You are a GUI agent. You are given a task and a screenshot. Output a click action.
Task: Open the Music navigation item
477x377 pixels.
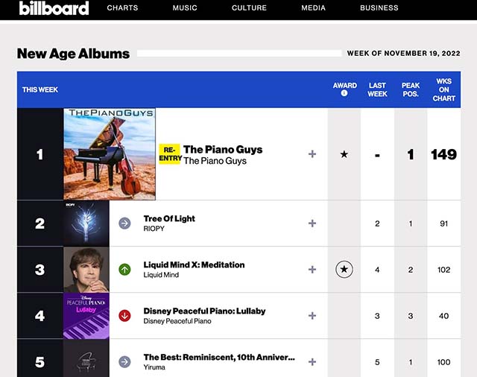click(185, 8)
